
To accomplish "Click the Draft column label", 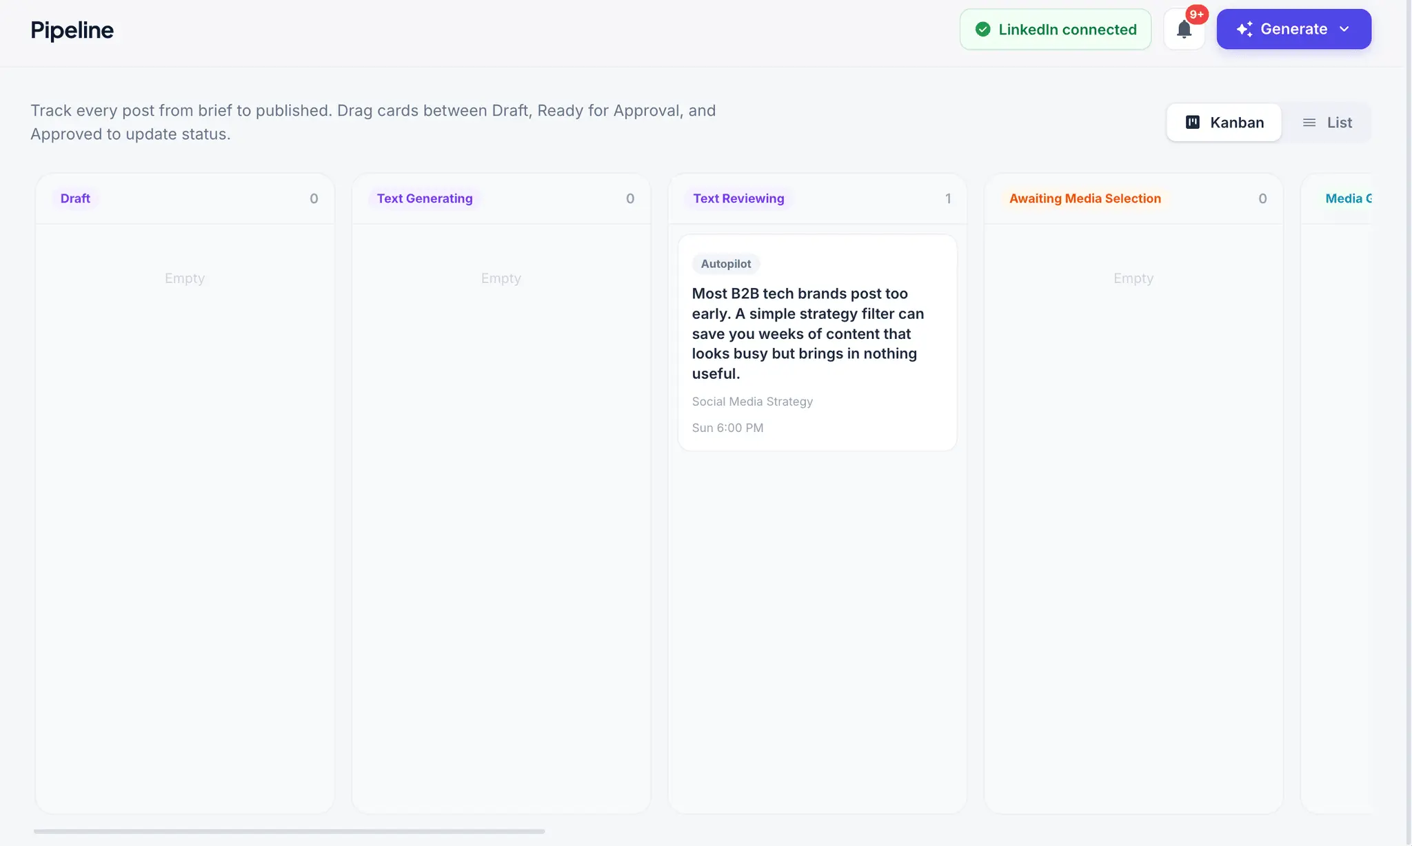I will [75, 198].
